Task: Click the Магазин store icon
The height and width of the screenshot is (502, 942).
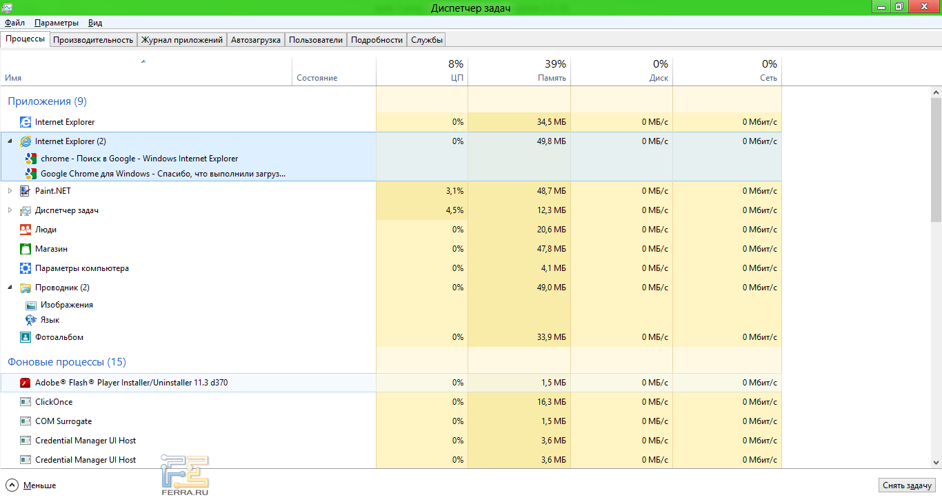Action: point(26,249)
